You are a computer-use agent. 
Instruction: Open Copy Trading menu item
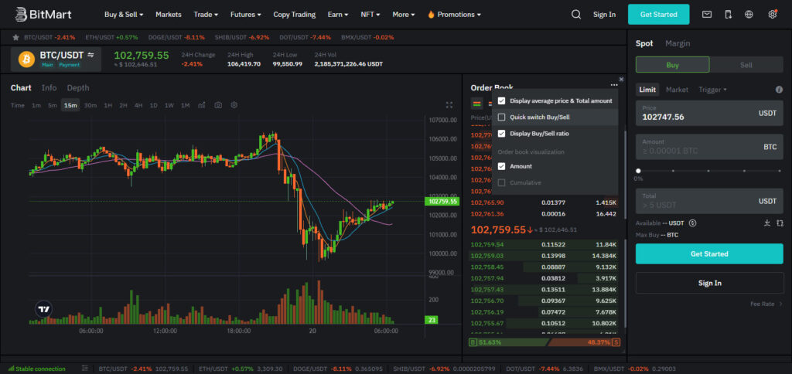[295, 15]
